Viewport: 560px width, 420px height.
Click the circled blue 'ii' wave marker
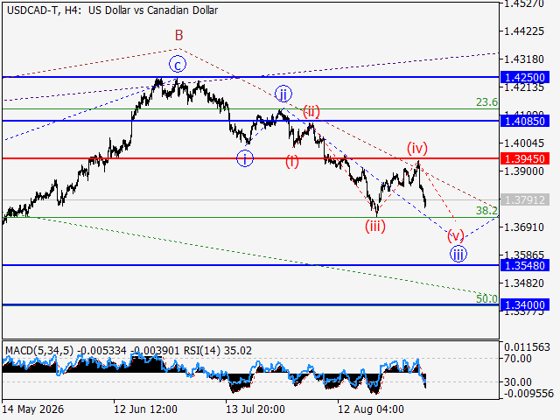tap(283, 94)
